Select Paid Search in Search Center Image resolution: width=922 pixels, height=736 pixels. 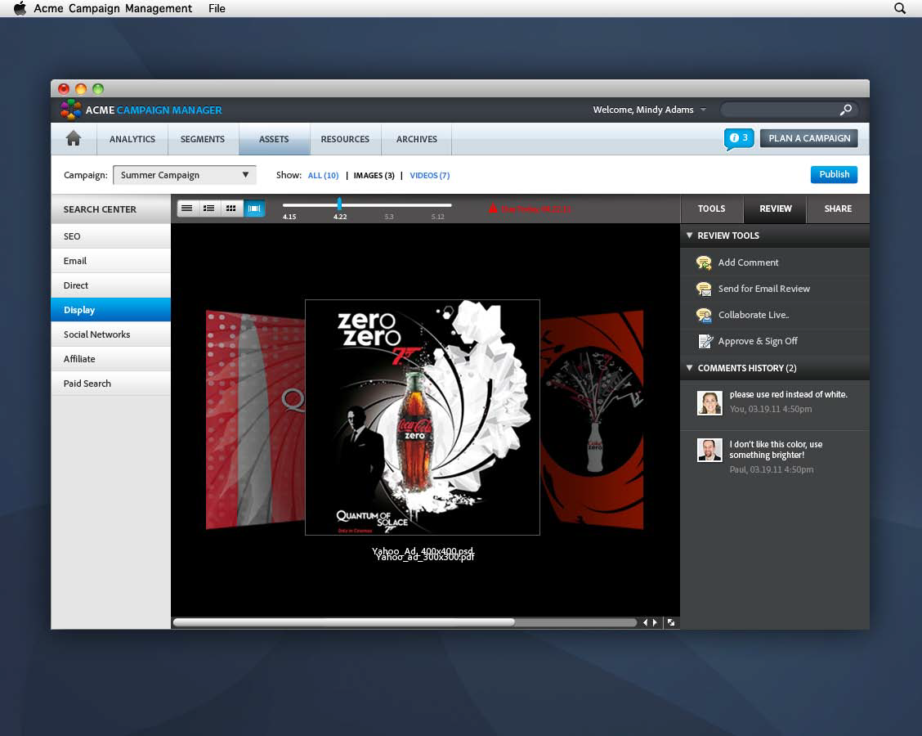111,384
